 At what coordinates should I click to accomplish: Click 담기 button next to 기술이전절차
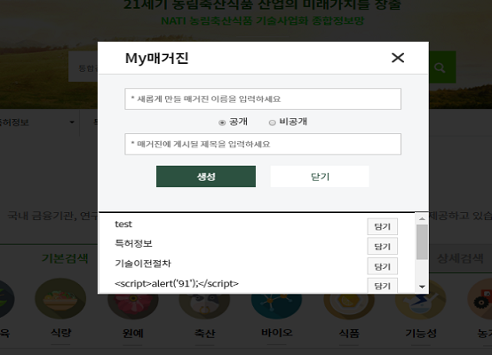coord(382,266)
